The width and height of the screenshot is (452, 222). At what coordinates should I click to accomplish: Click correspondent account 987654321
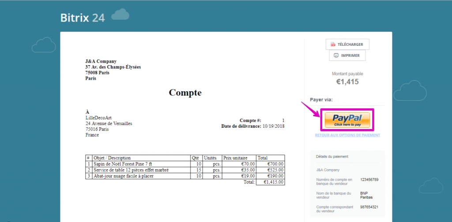(x=369, y=207)
